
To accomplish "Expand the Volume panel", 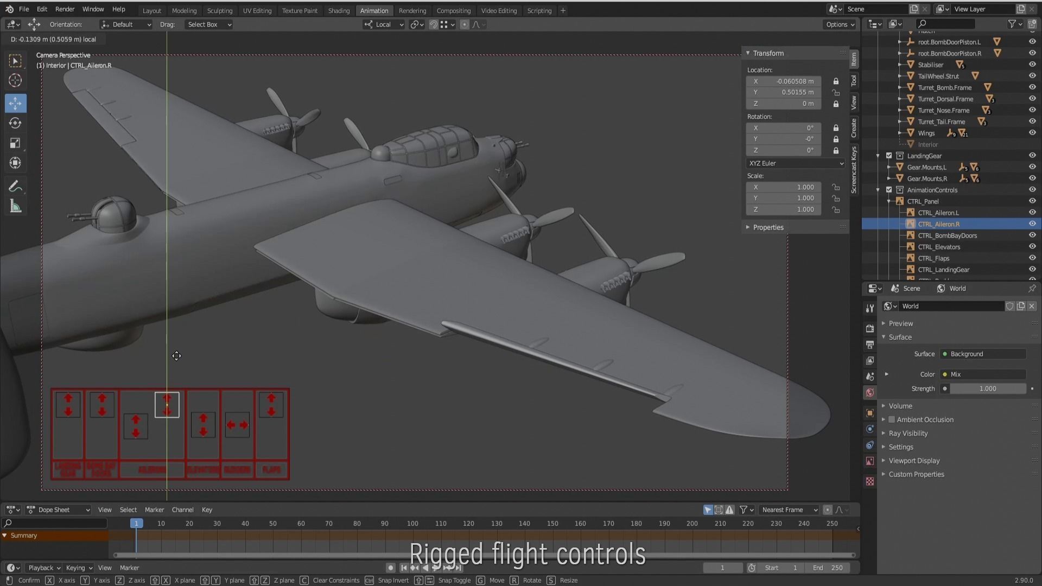I will coord(900,406).
